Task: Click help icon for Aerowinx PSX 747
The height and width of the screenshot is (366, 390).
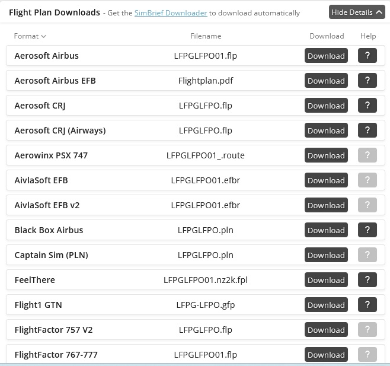Action: pyautogui.click(x=367, y=155)
